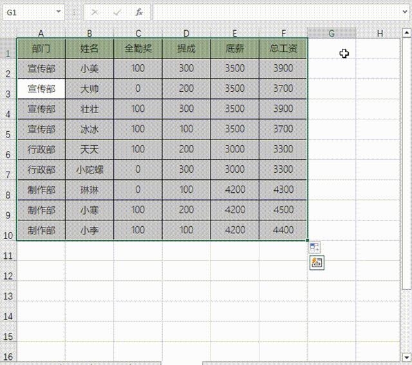The image size is (412, 365).
Task: Click the 制作部 cell in row 8
Action: [41, 190]
